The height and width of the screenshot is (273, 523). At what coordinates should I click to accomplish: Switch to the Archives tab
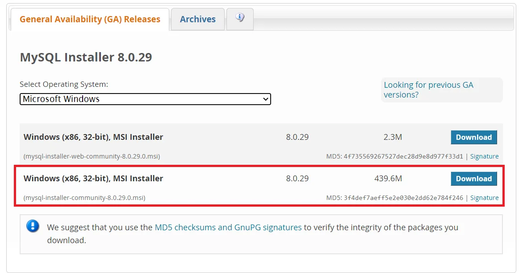pos(197,19)
